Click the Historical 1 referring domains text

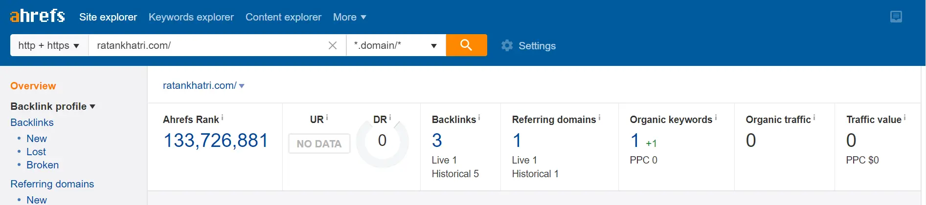coord(535,174)
